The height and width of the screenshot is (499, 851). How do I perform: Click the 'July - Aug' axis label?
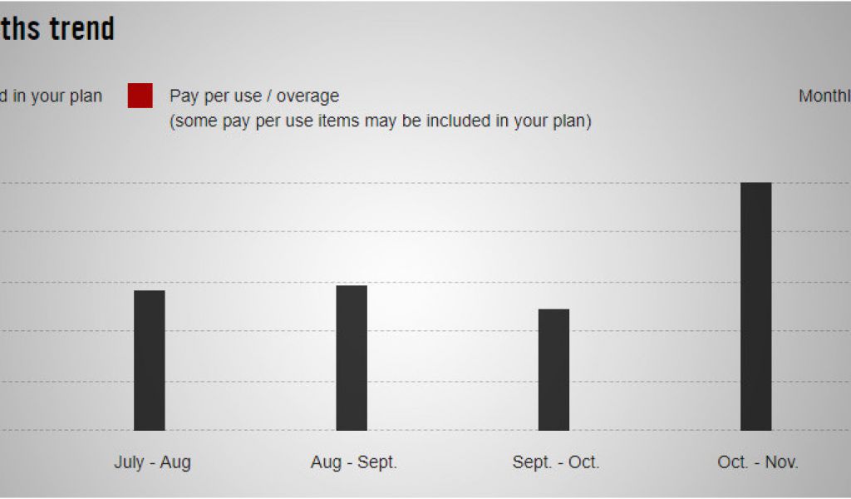tap(153, 462)
